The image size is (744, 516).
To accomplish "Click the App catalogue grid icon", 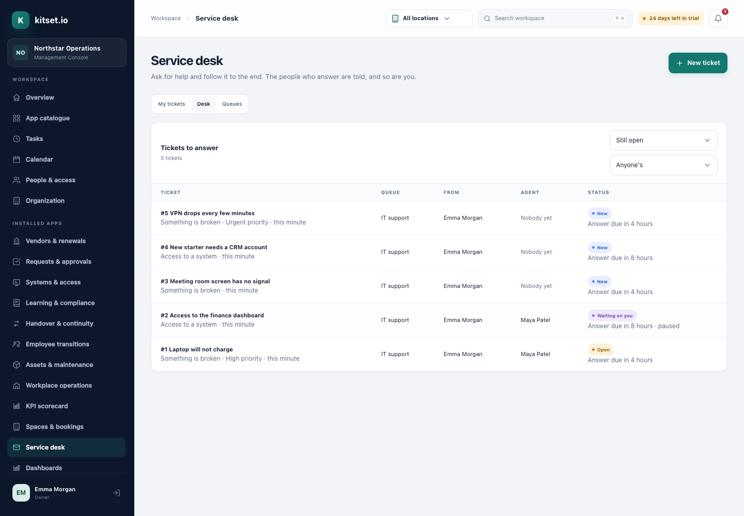I will tap(17, 118).
